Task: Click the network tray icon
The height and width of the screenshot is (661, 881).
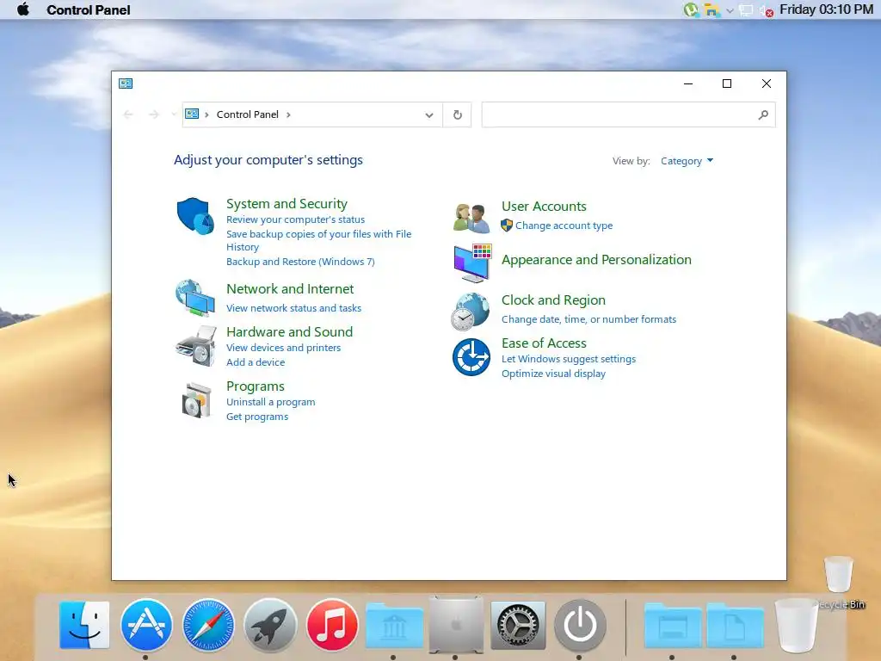Action: click(746, 10)
